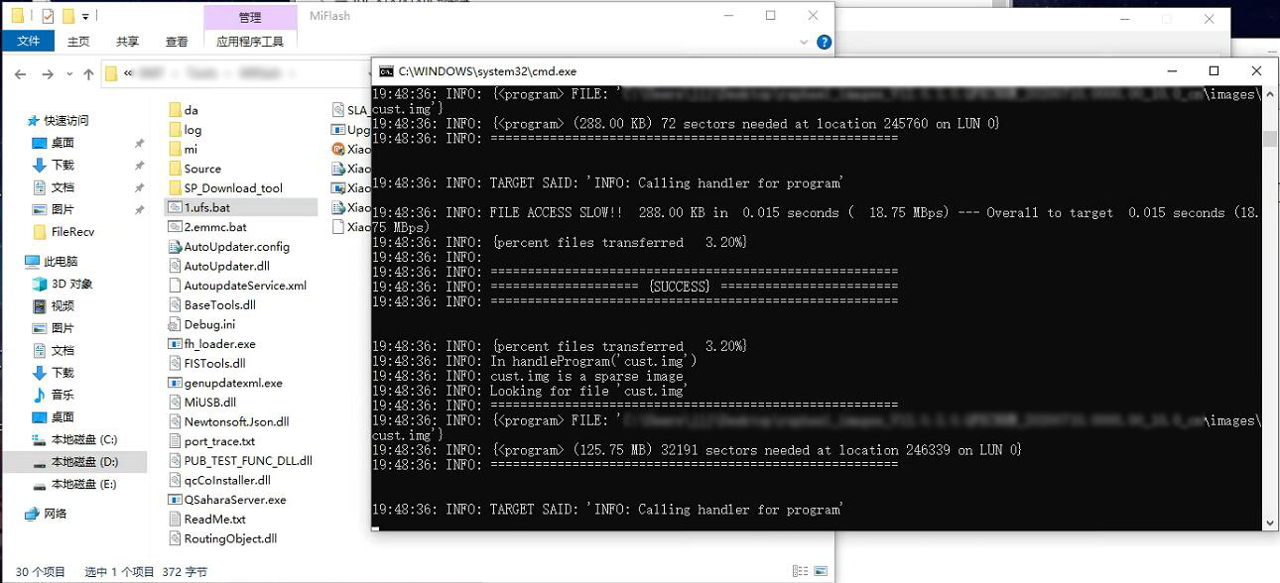Open pinned 文档 under 快速访问
The height and width of the screenshot is (583, 1280).
[63, 187]
